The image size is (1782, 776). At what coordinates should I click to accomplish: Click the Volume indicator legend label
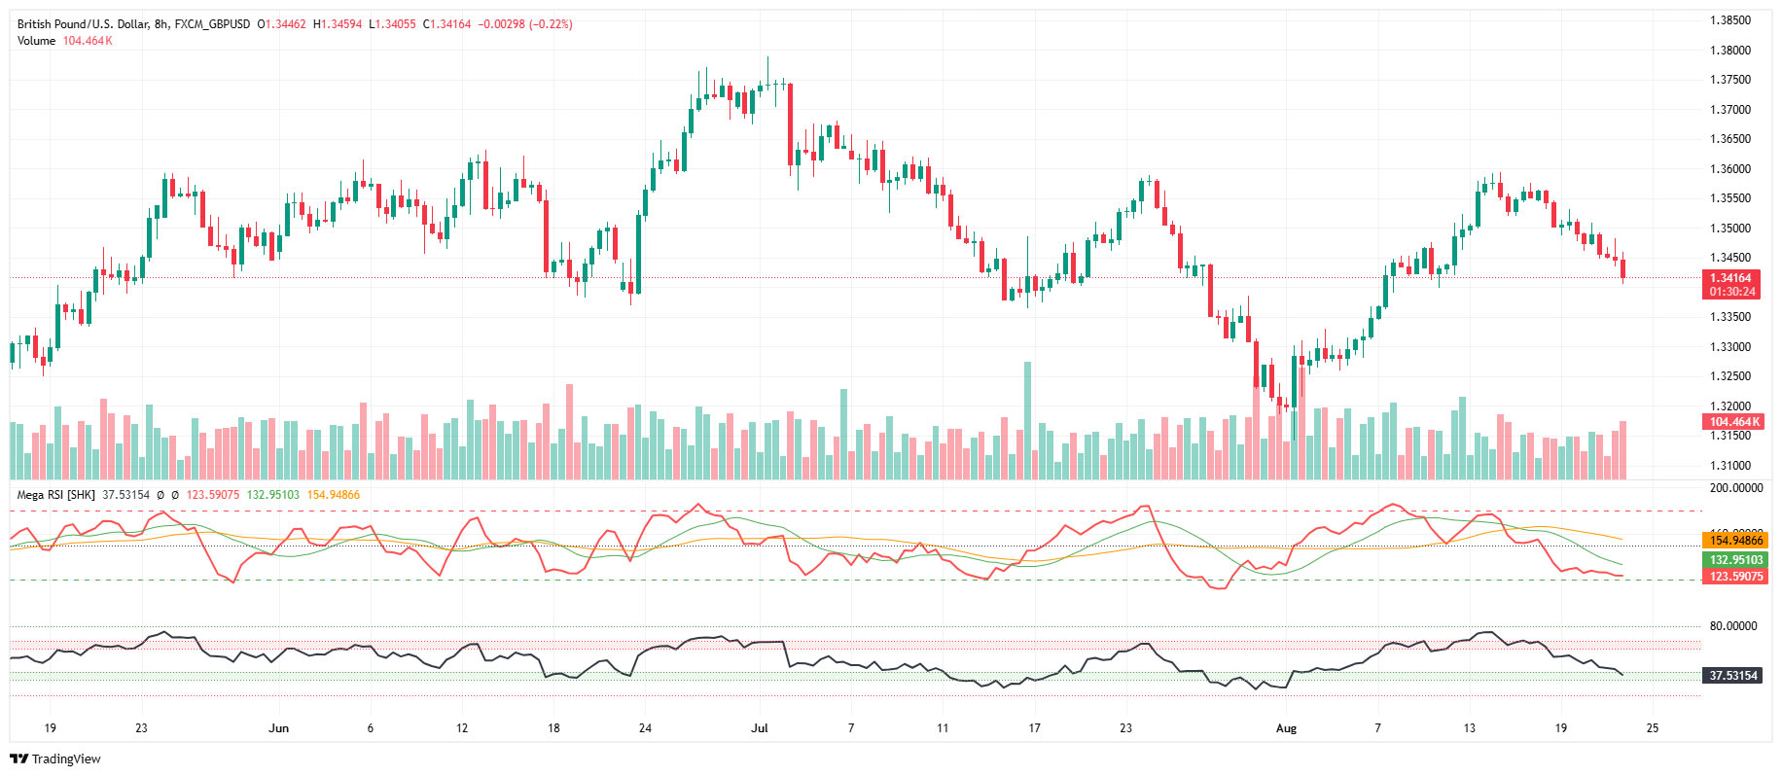pyautogui.click(x=36, y=41)
